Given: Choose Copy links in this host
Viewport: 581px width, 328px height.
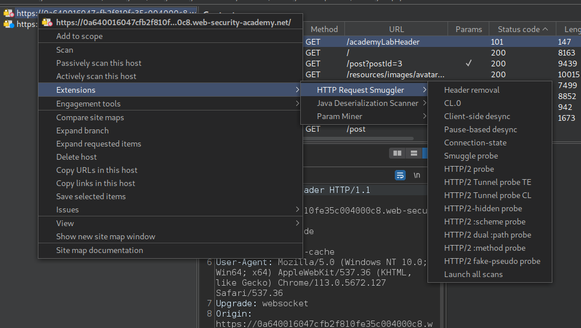Looking at the screenshot, I should point(170,183).
